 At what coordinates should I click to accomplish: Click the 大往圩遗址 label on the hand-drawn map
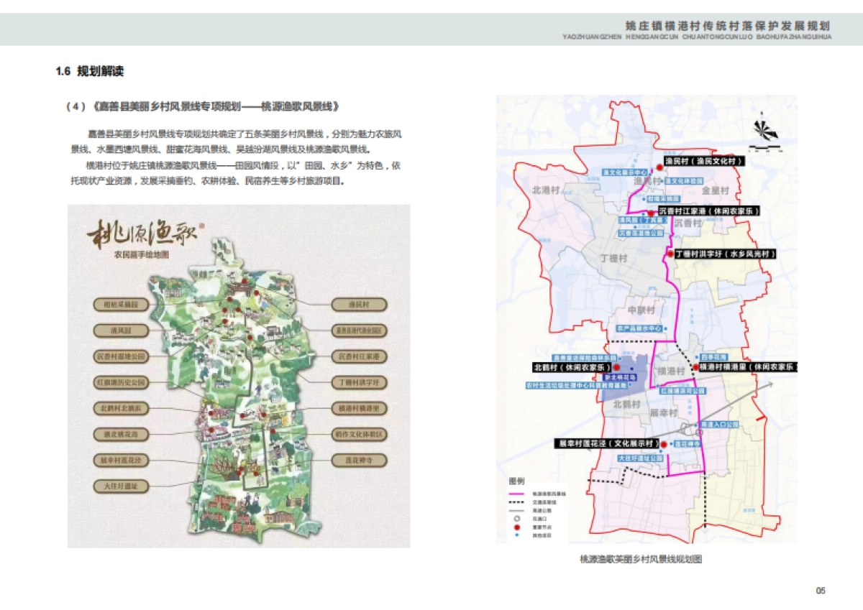tap(120, 486)
